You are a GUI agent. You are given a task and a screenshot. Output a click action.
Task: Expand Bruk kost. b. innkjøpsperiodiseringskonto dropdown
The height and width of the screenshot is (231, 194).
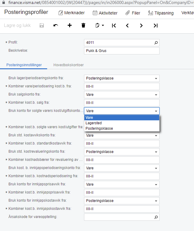tap(156, 168)
